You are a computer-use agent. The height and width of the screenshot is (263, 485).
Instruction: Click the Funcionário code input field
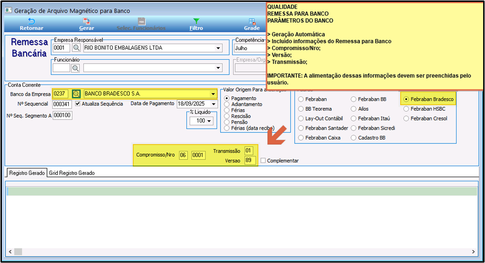[x=61, y=68]
